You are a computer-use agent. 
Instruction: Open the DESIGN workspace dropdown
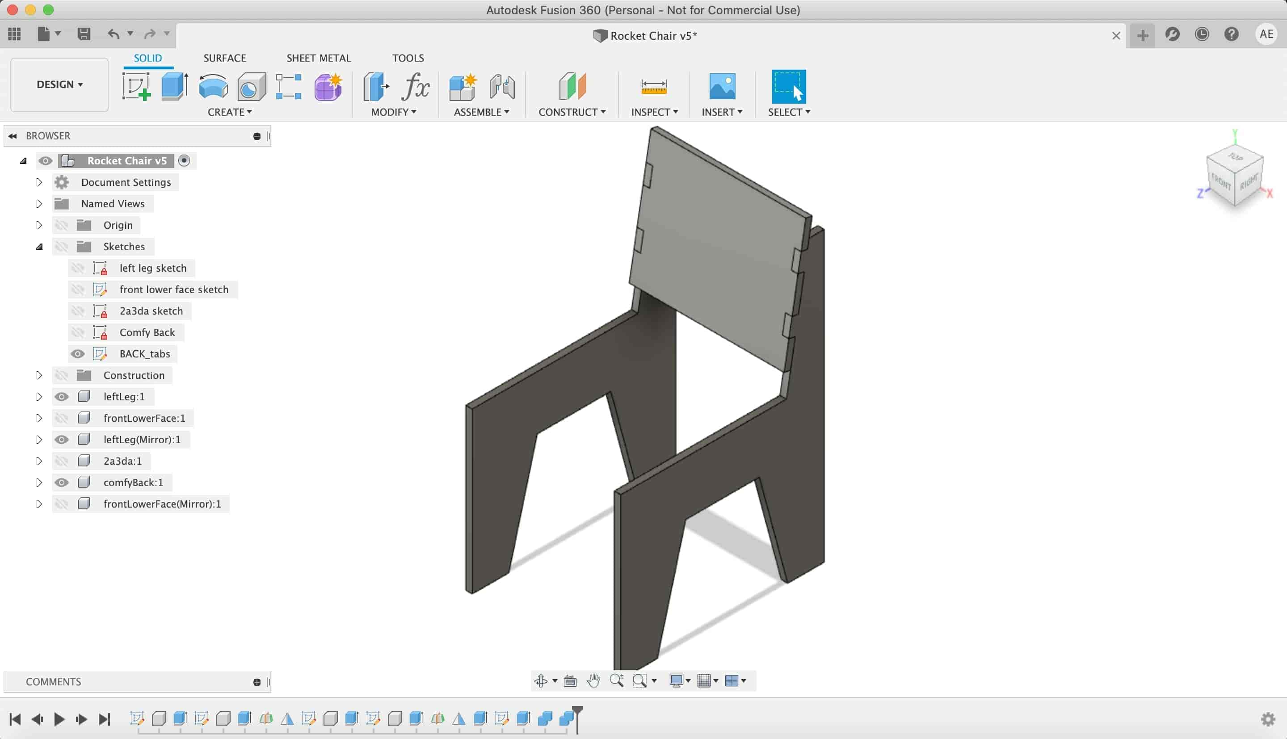click(x=59, y=84)
